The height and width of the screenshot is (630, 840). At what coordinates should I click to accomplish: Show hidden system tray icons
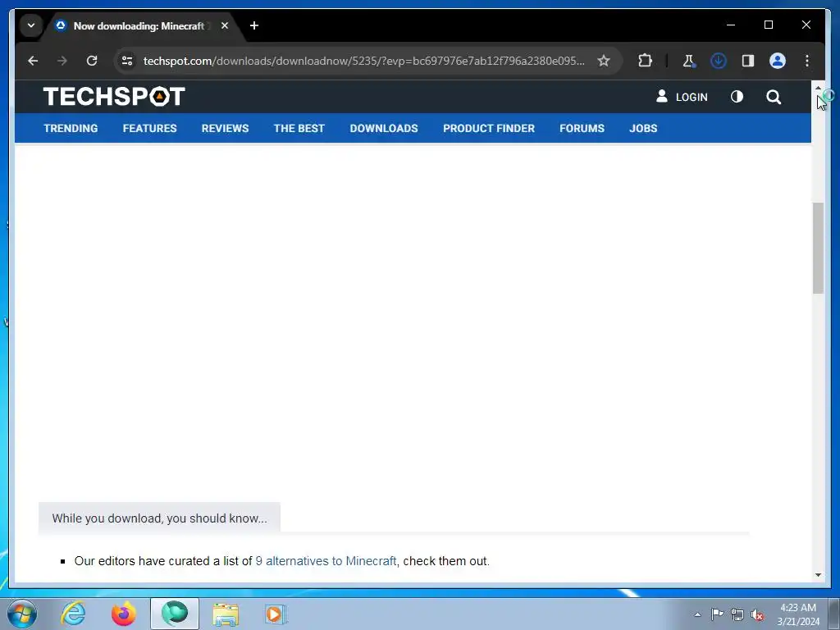697,614
